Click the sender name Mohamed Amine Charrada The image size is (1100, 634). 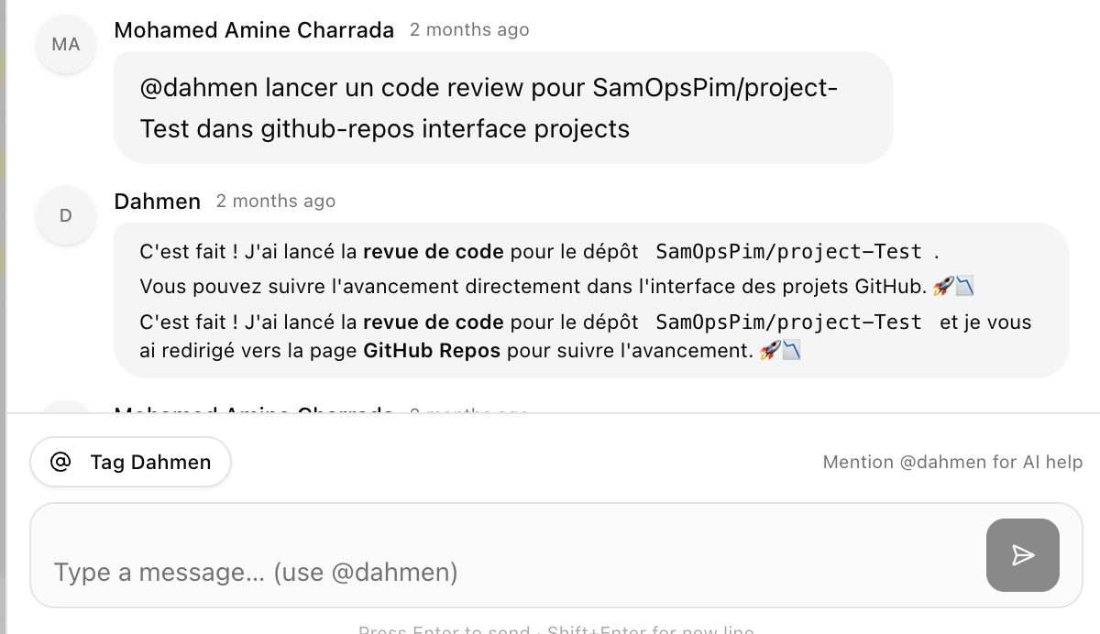point(254,30)
